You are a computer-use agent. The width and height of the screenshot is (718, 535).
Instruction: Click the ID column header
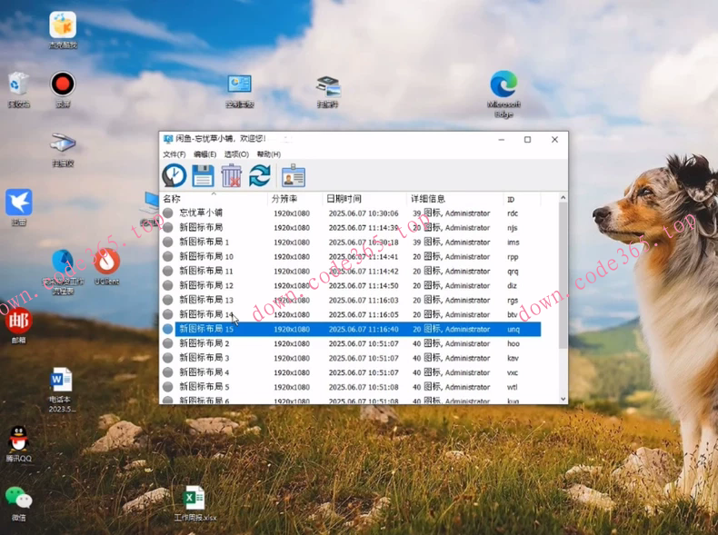[522, 199]
